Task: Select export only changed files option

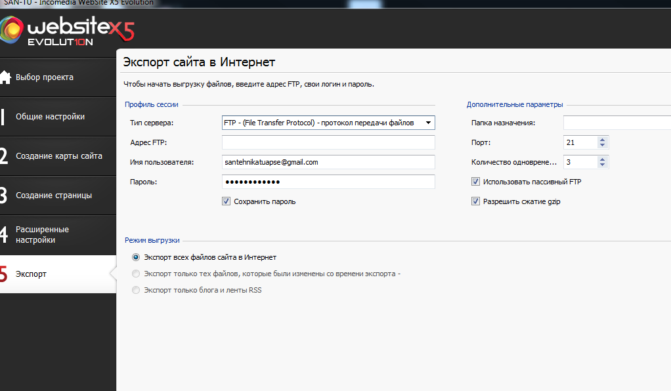Action: 136,274
